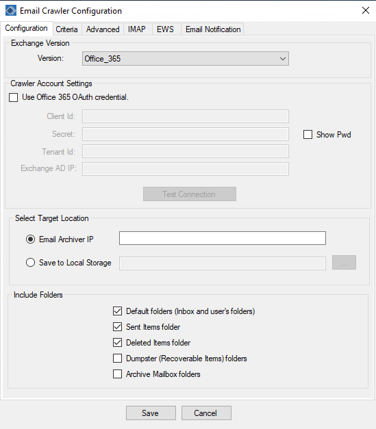Go to the IMAP tab
Viewport: 376px width, 429px height.
(137, 29)
